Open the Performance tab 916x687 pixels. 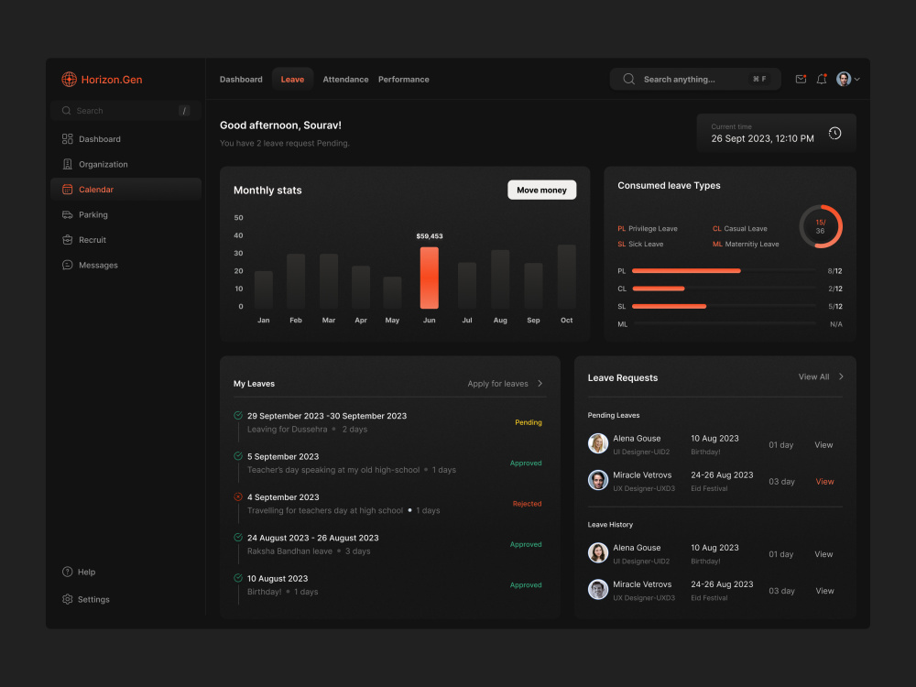(x=404, y=80)
